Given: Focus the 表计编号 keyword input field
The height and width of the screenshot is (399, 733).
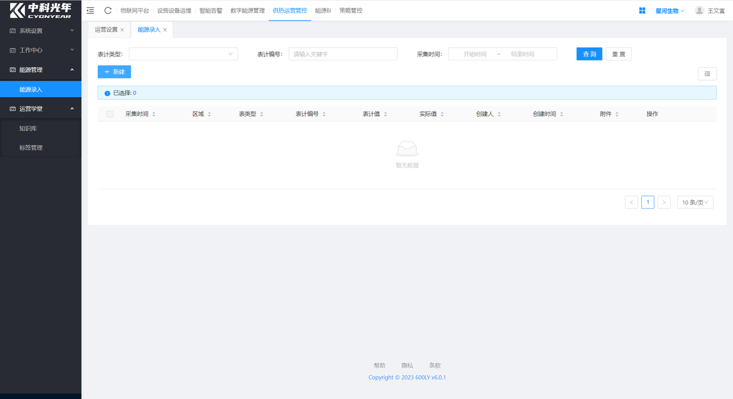Looking at the screenshot, I should coord(342,54).
